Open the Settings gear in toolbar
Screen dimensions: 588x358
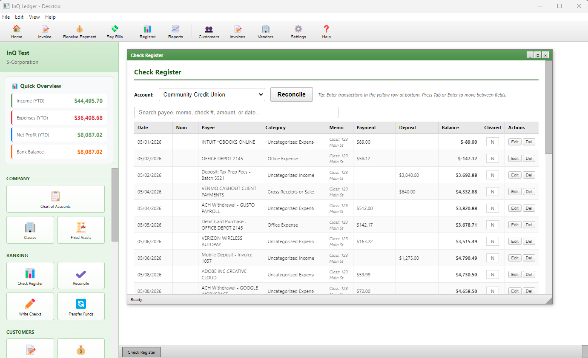coord(298,31)
